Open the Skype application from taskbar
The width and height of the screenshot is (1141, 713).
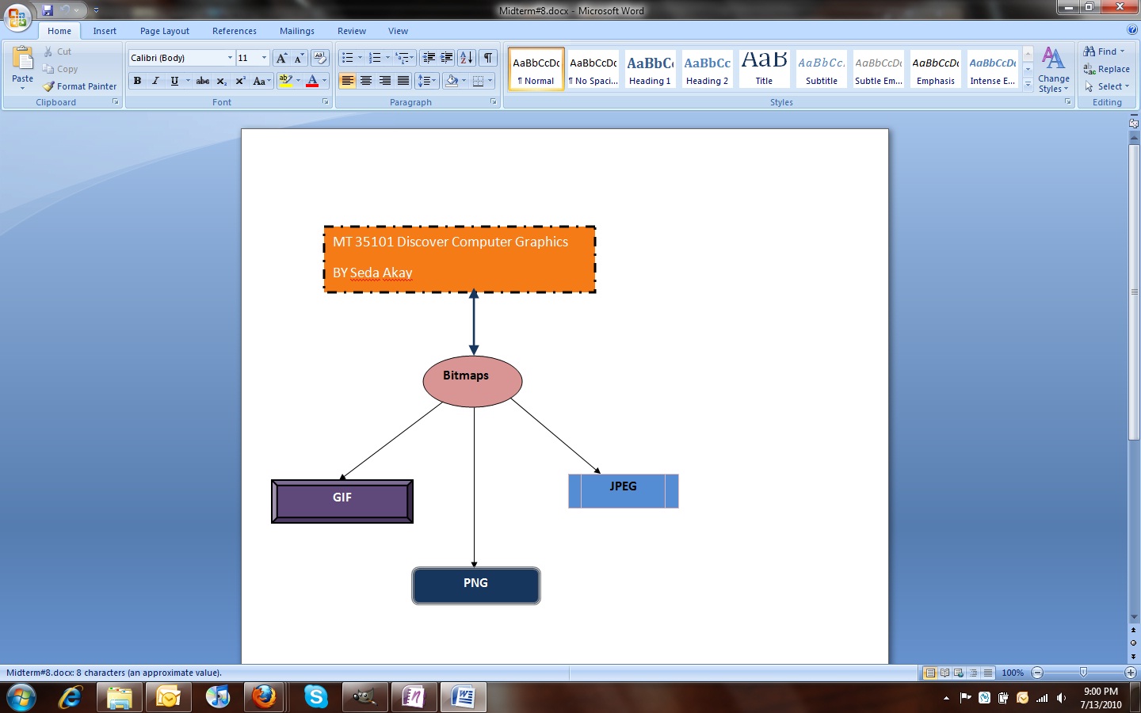pos(314,698)
